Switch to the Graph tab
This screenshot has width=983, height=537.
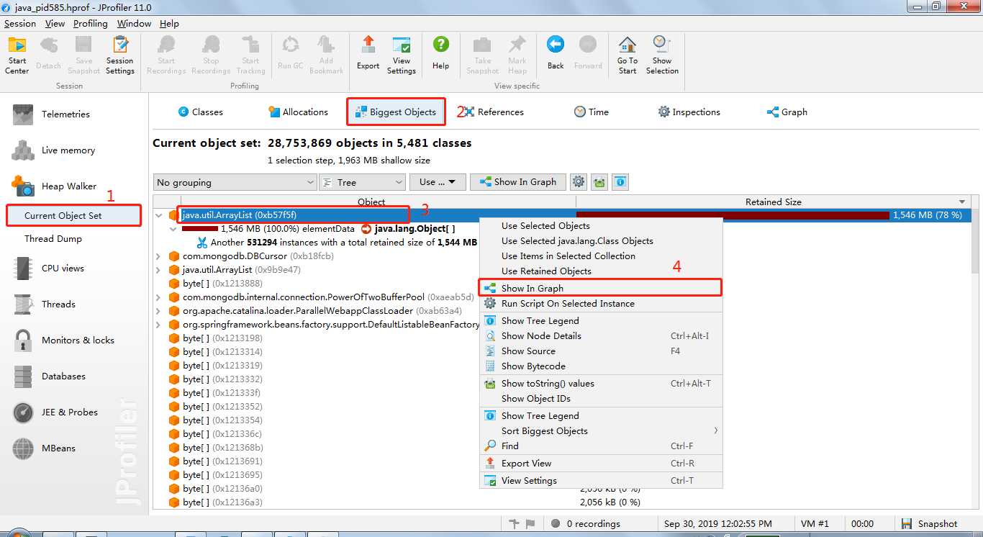point(787,112)
